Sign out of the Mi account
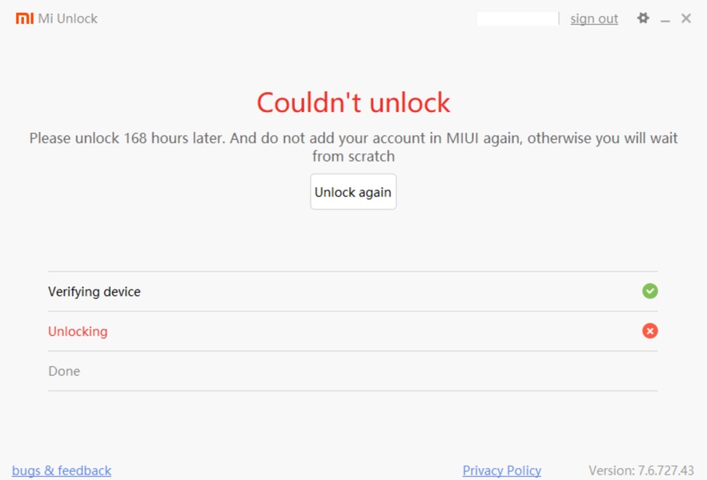 594,18
